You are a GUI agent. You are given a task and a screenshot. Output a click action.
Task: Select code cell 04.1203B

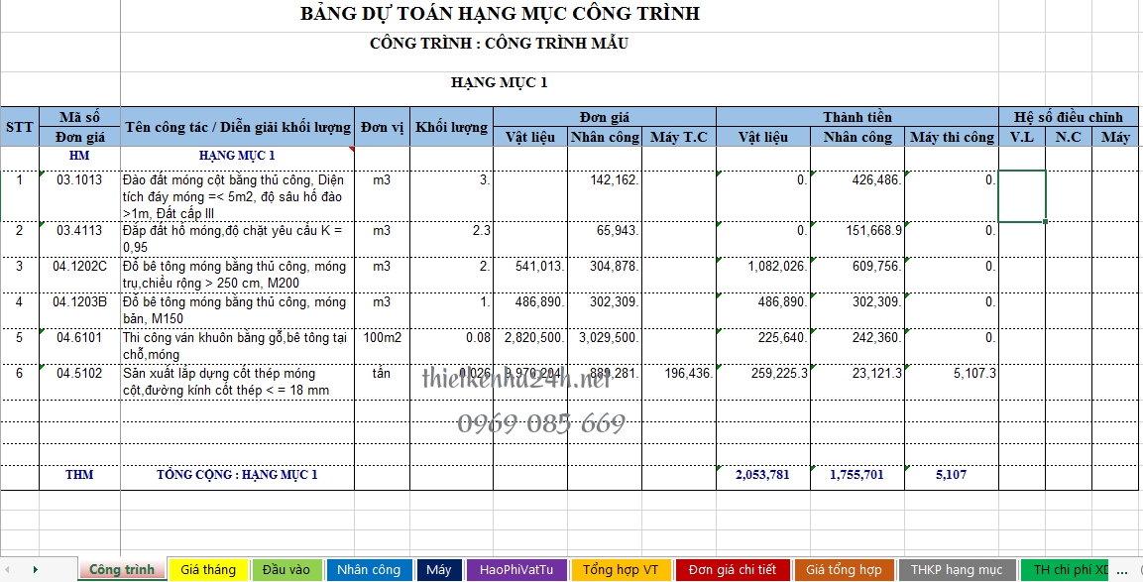tap(80, 310)
